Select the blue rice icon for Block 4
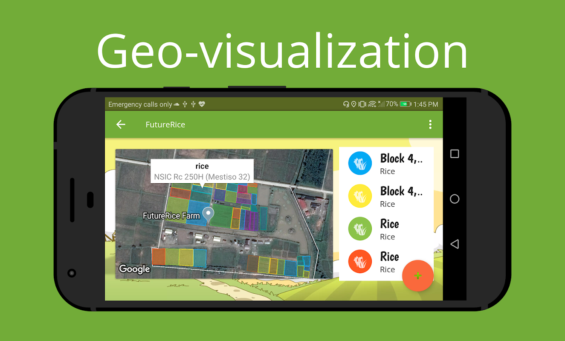Image resolution: width=565 pixels, height=341 pixels. click(360, 163)
